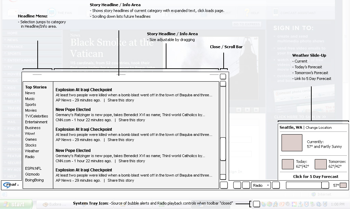Jump to Entertainment headlines
The height and width of the screenshot is (209, 350).
pyautogui.click(x=36, y=122)
